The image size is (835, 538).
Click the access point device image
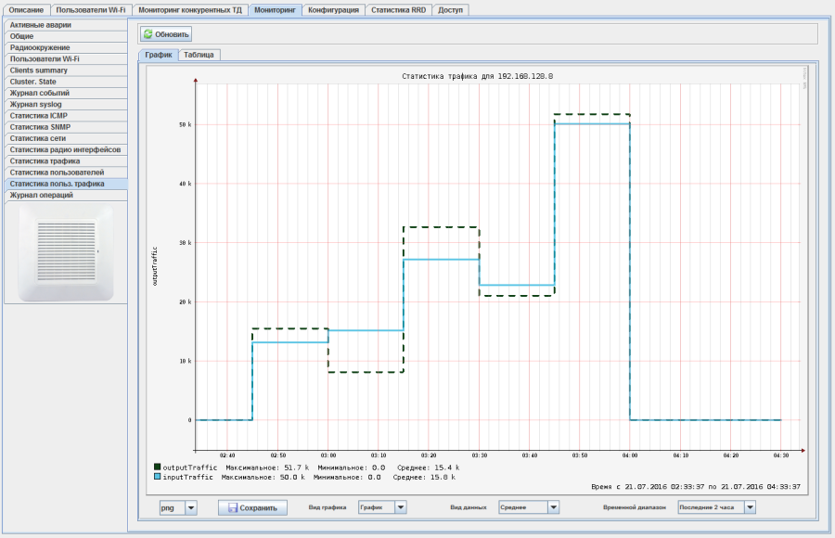point(65,252)
